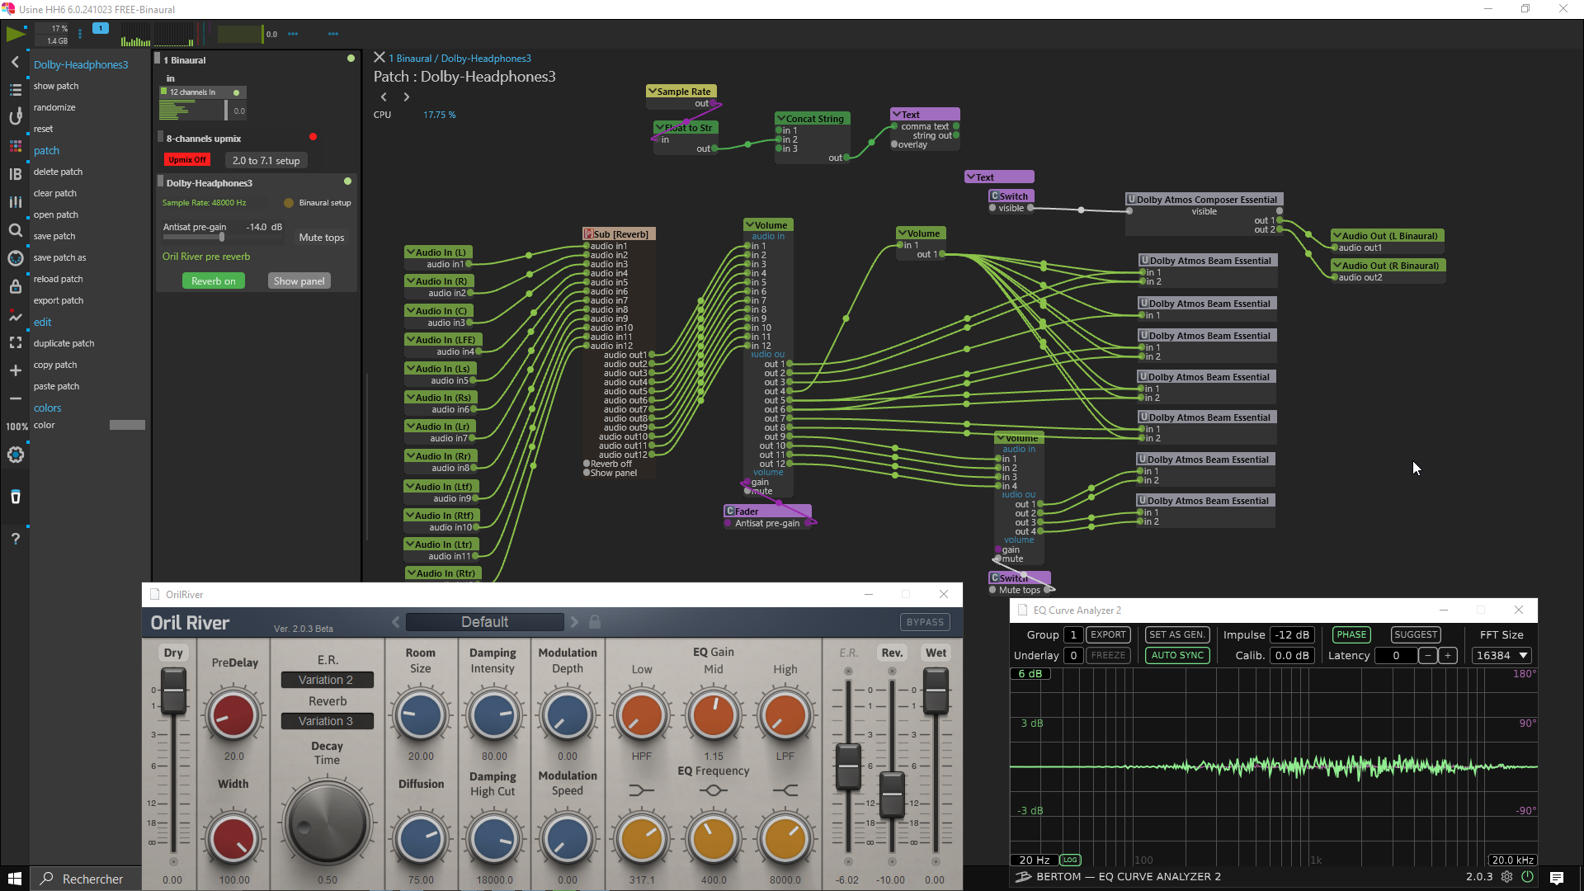This screenshot has height=891, width=1584.
Task: Open Windows notification center icon
Action: [1556, 879]
